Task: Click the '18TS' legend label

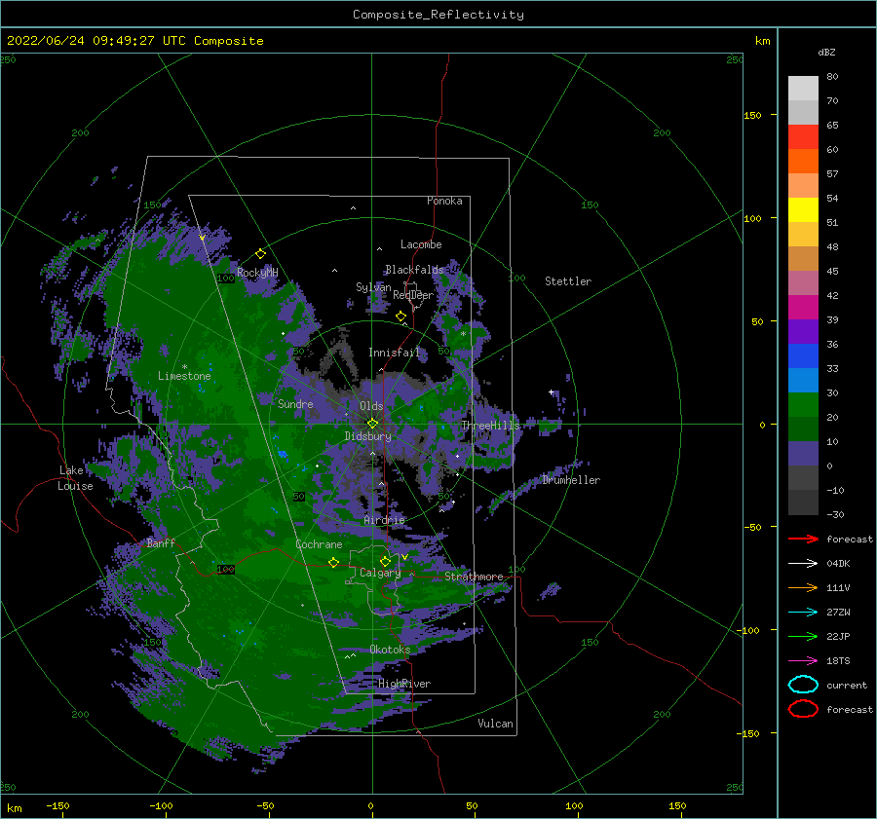Action: point(838,661)
